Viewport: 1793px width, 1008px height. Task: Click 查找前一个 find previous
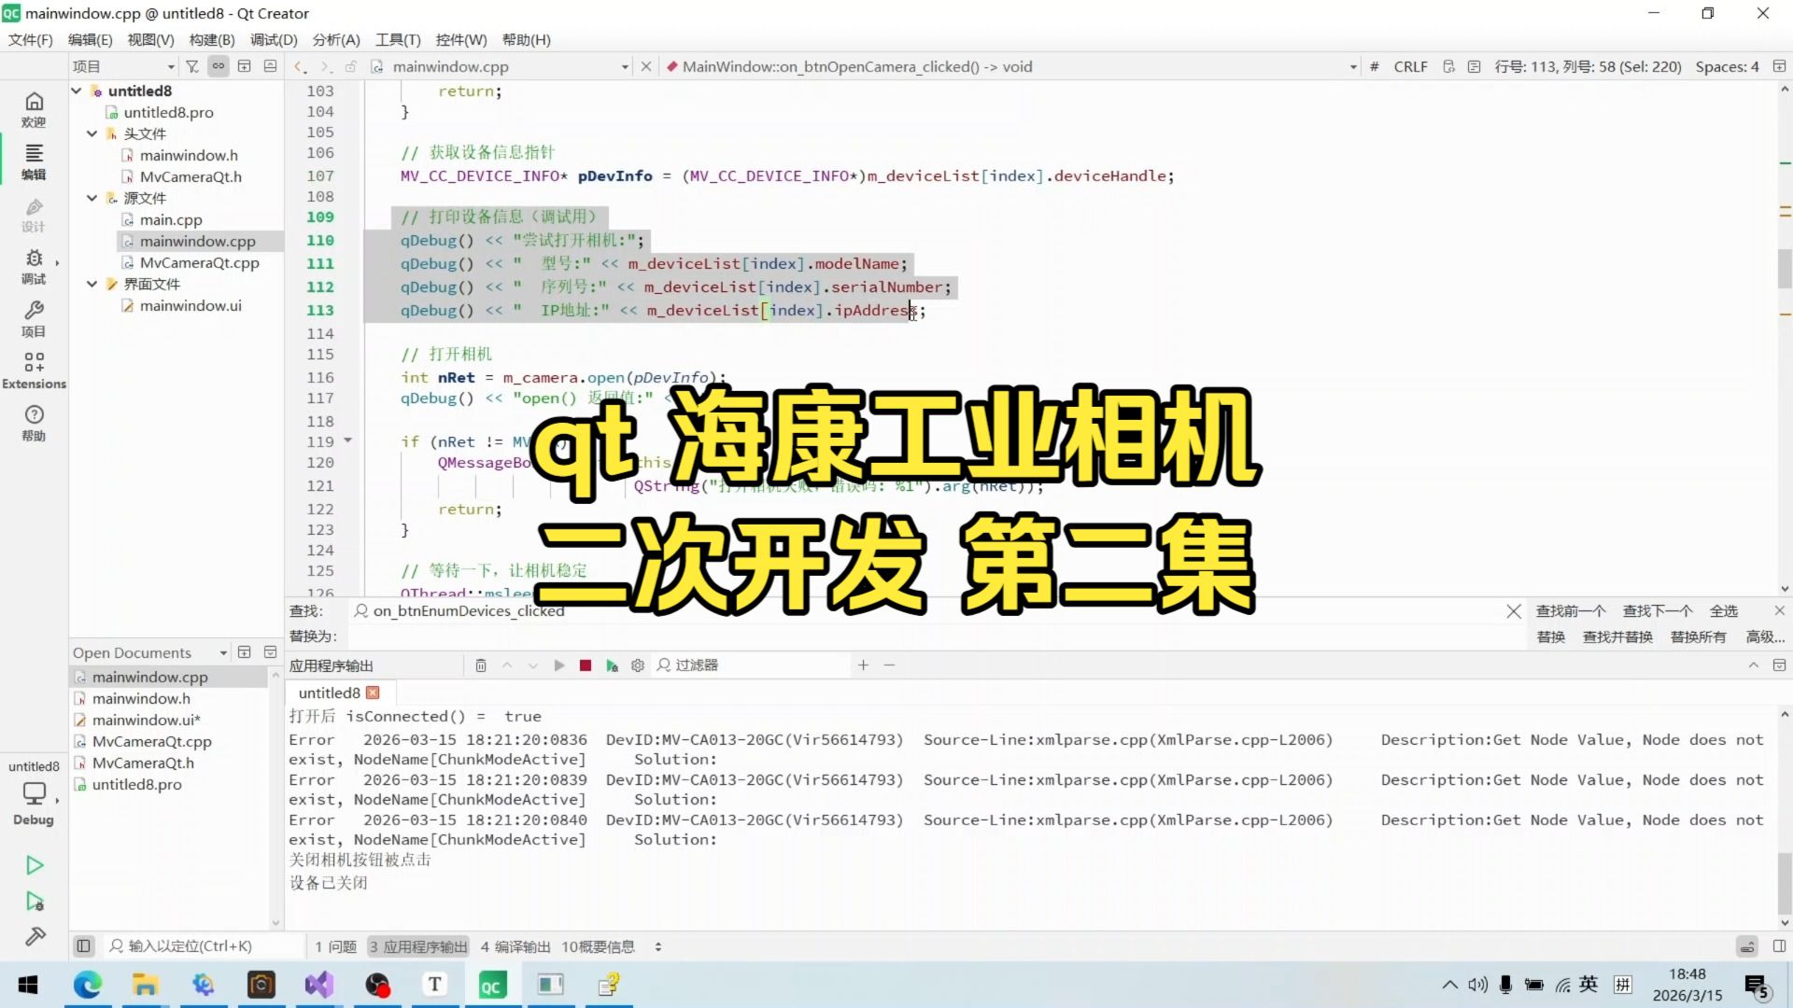pyautogui.click(x=1571, y=610)
